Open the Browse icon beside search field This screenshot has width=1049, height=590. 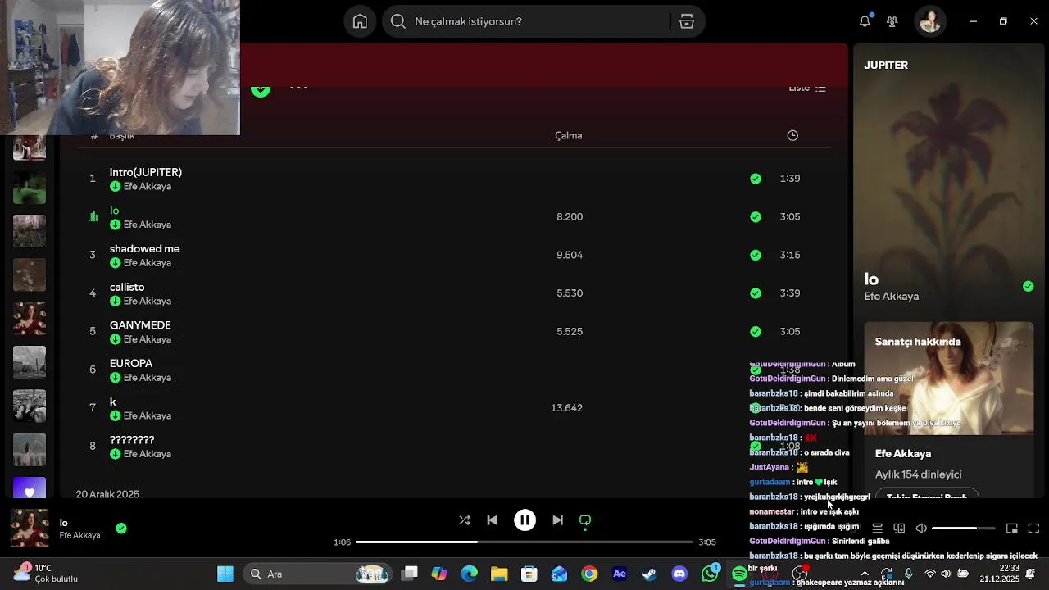click(x=687, y=21)
